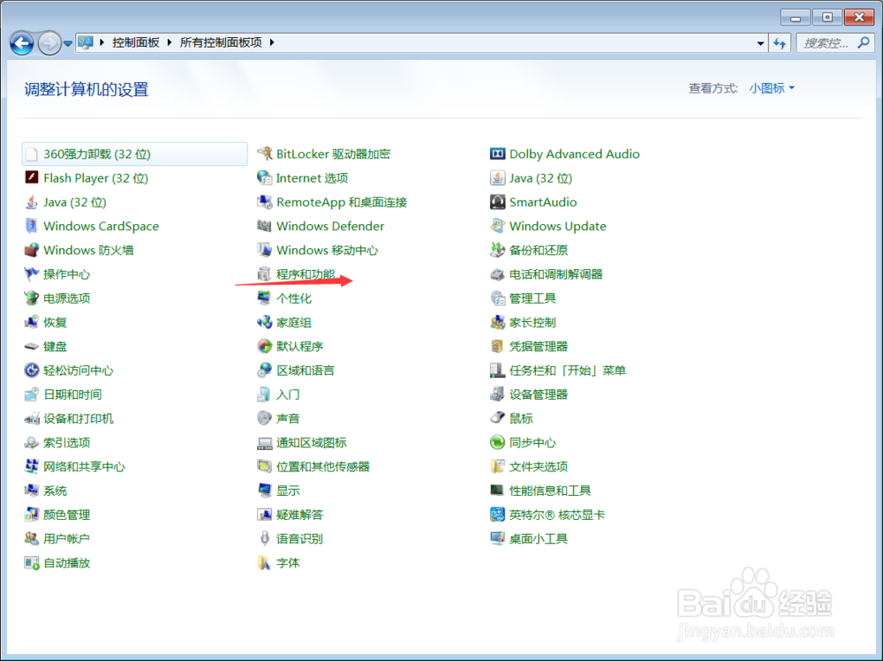Open RemoteApp 和桌面连接 link
The height and width of the screenshot is (661, 883).
click(341, 202)
